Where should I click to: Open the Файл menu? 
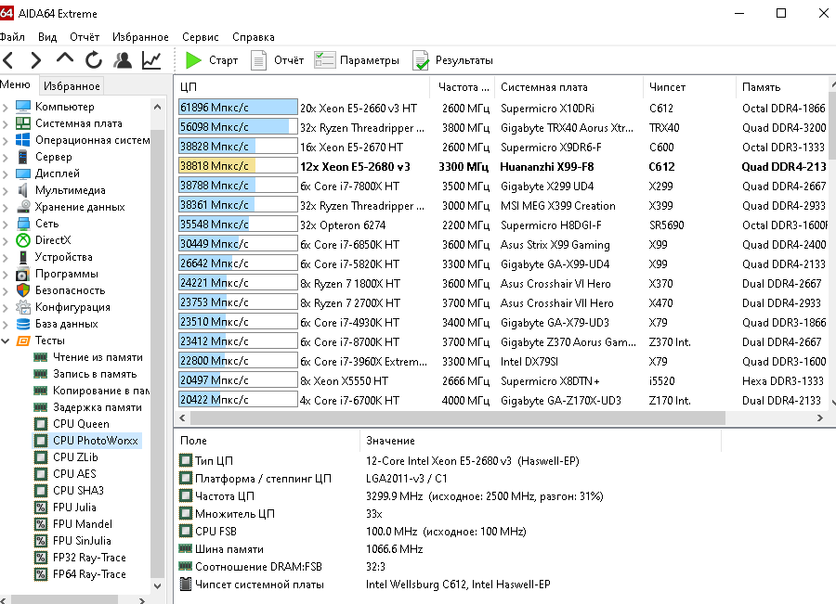point(12,37)
